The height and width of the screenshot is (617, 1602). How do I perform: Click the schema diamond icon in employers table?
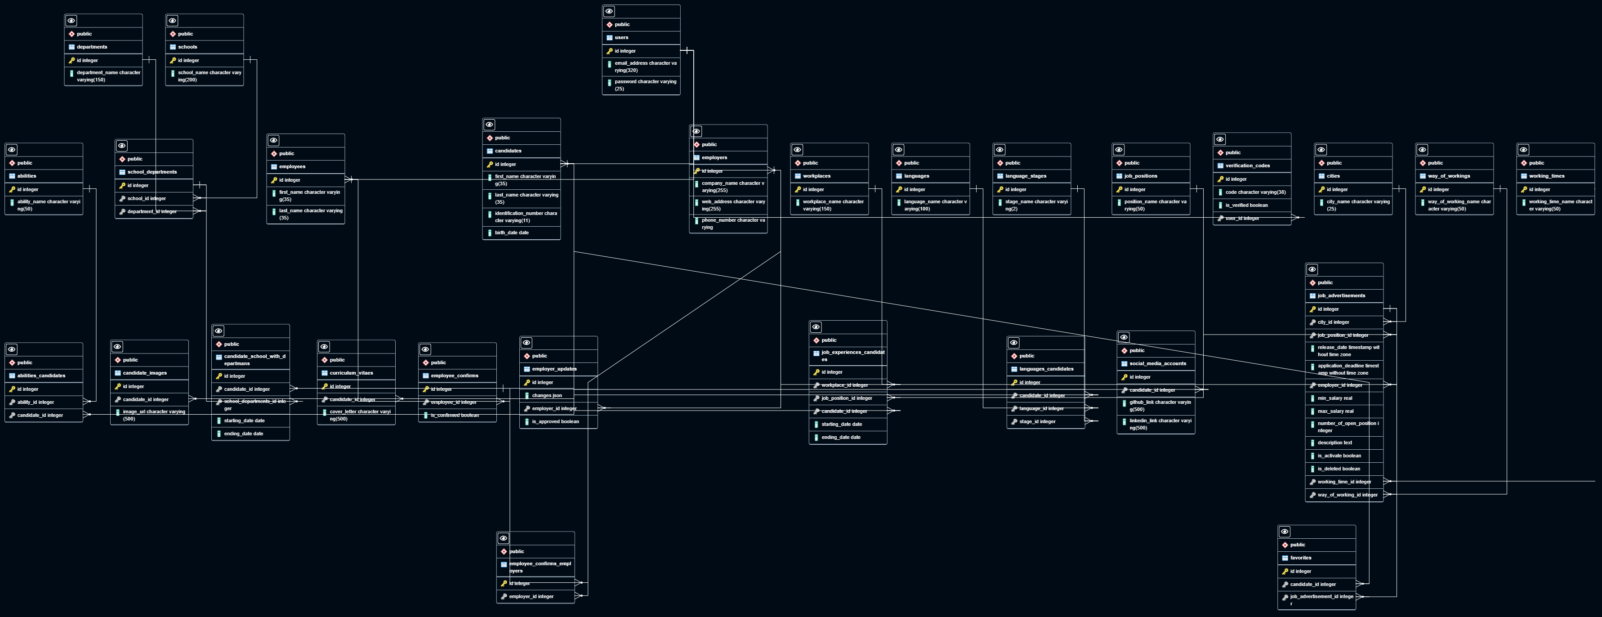(x=696, y=144)
